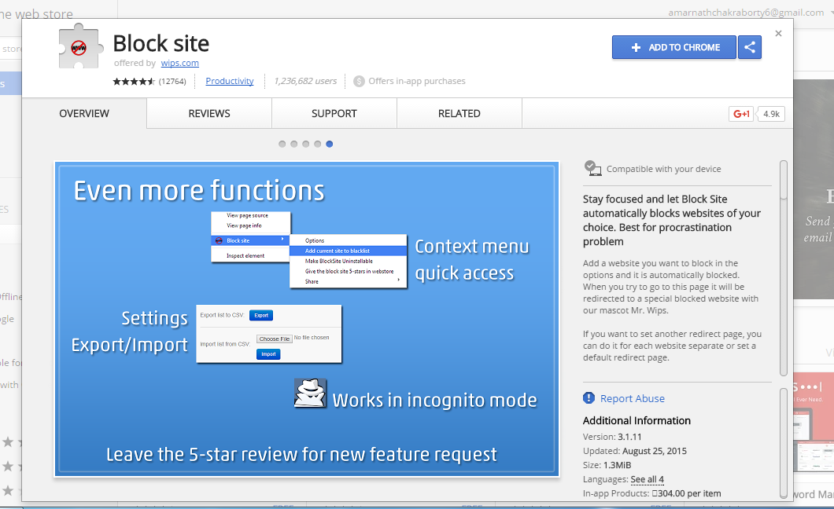
Task: Open the wips.com developer link
Action: (179, 63)
